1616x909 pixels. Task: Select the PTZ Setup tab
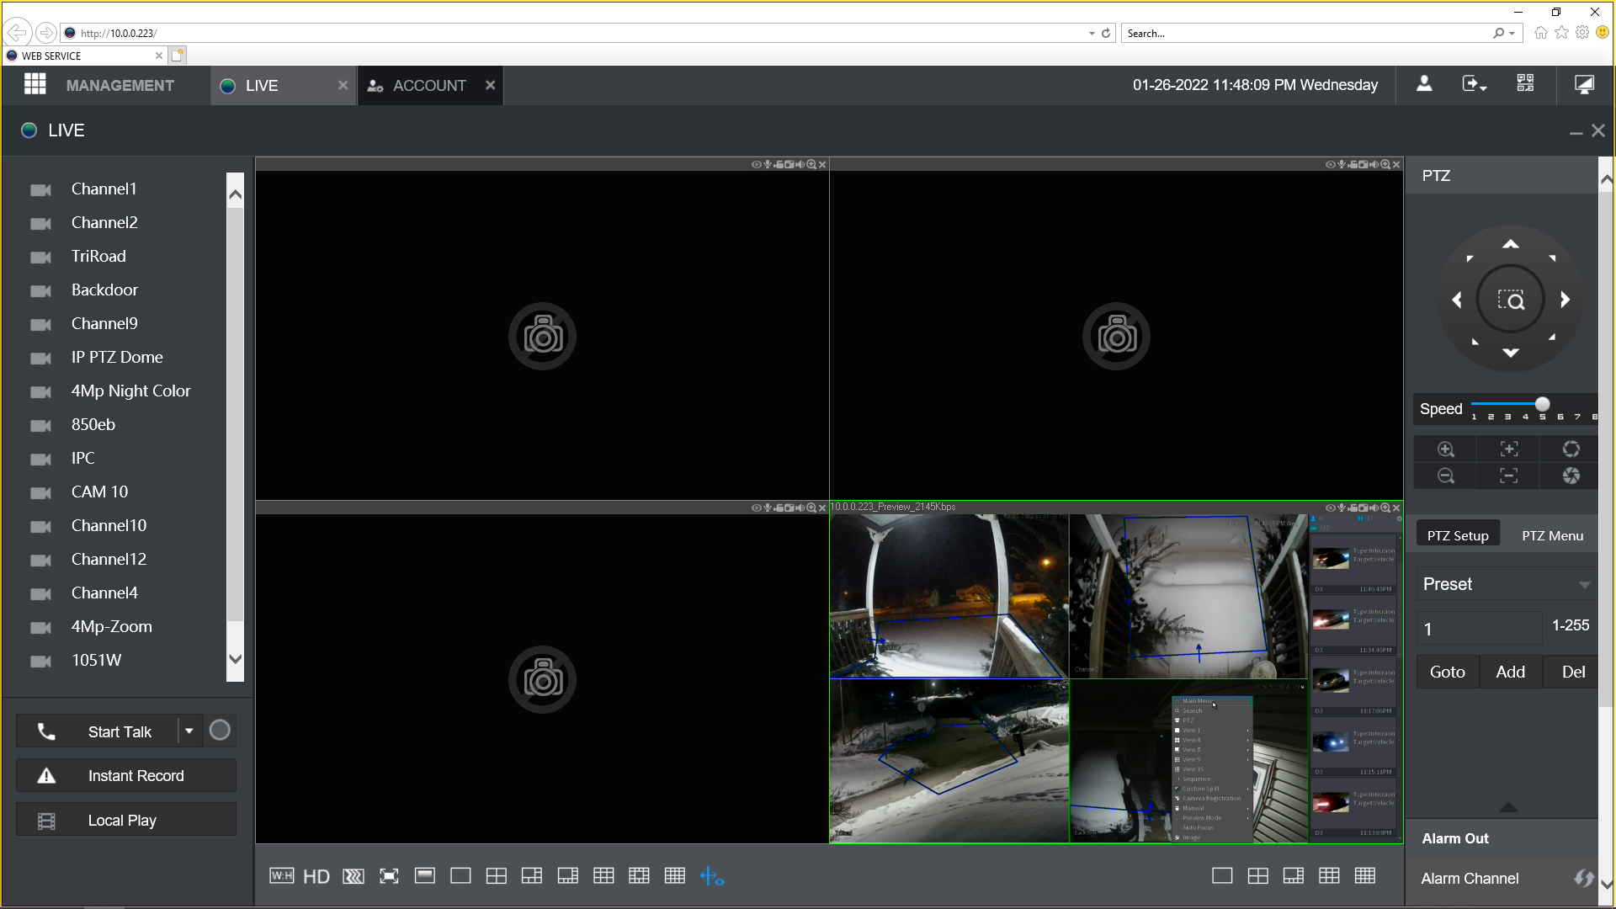tap(1458, 535)
